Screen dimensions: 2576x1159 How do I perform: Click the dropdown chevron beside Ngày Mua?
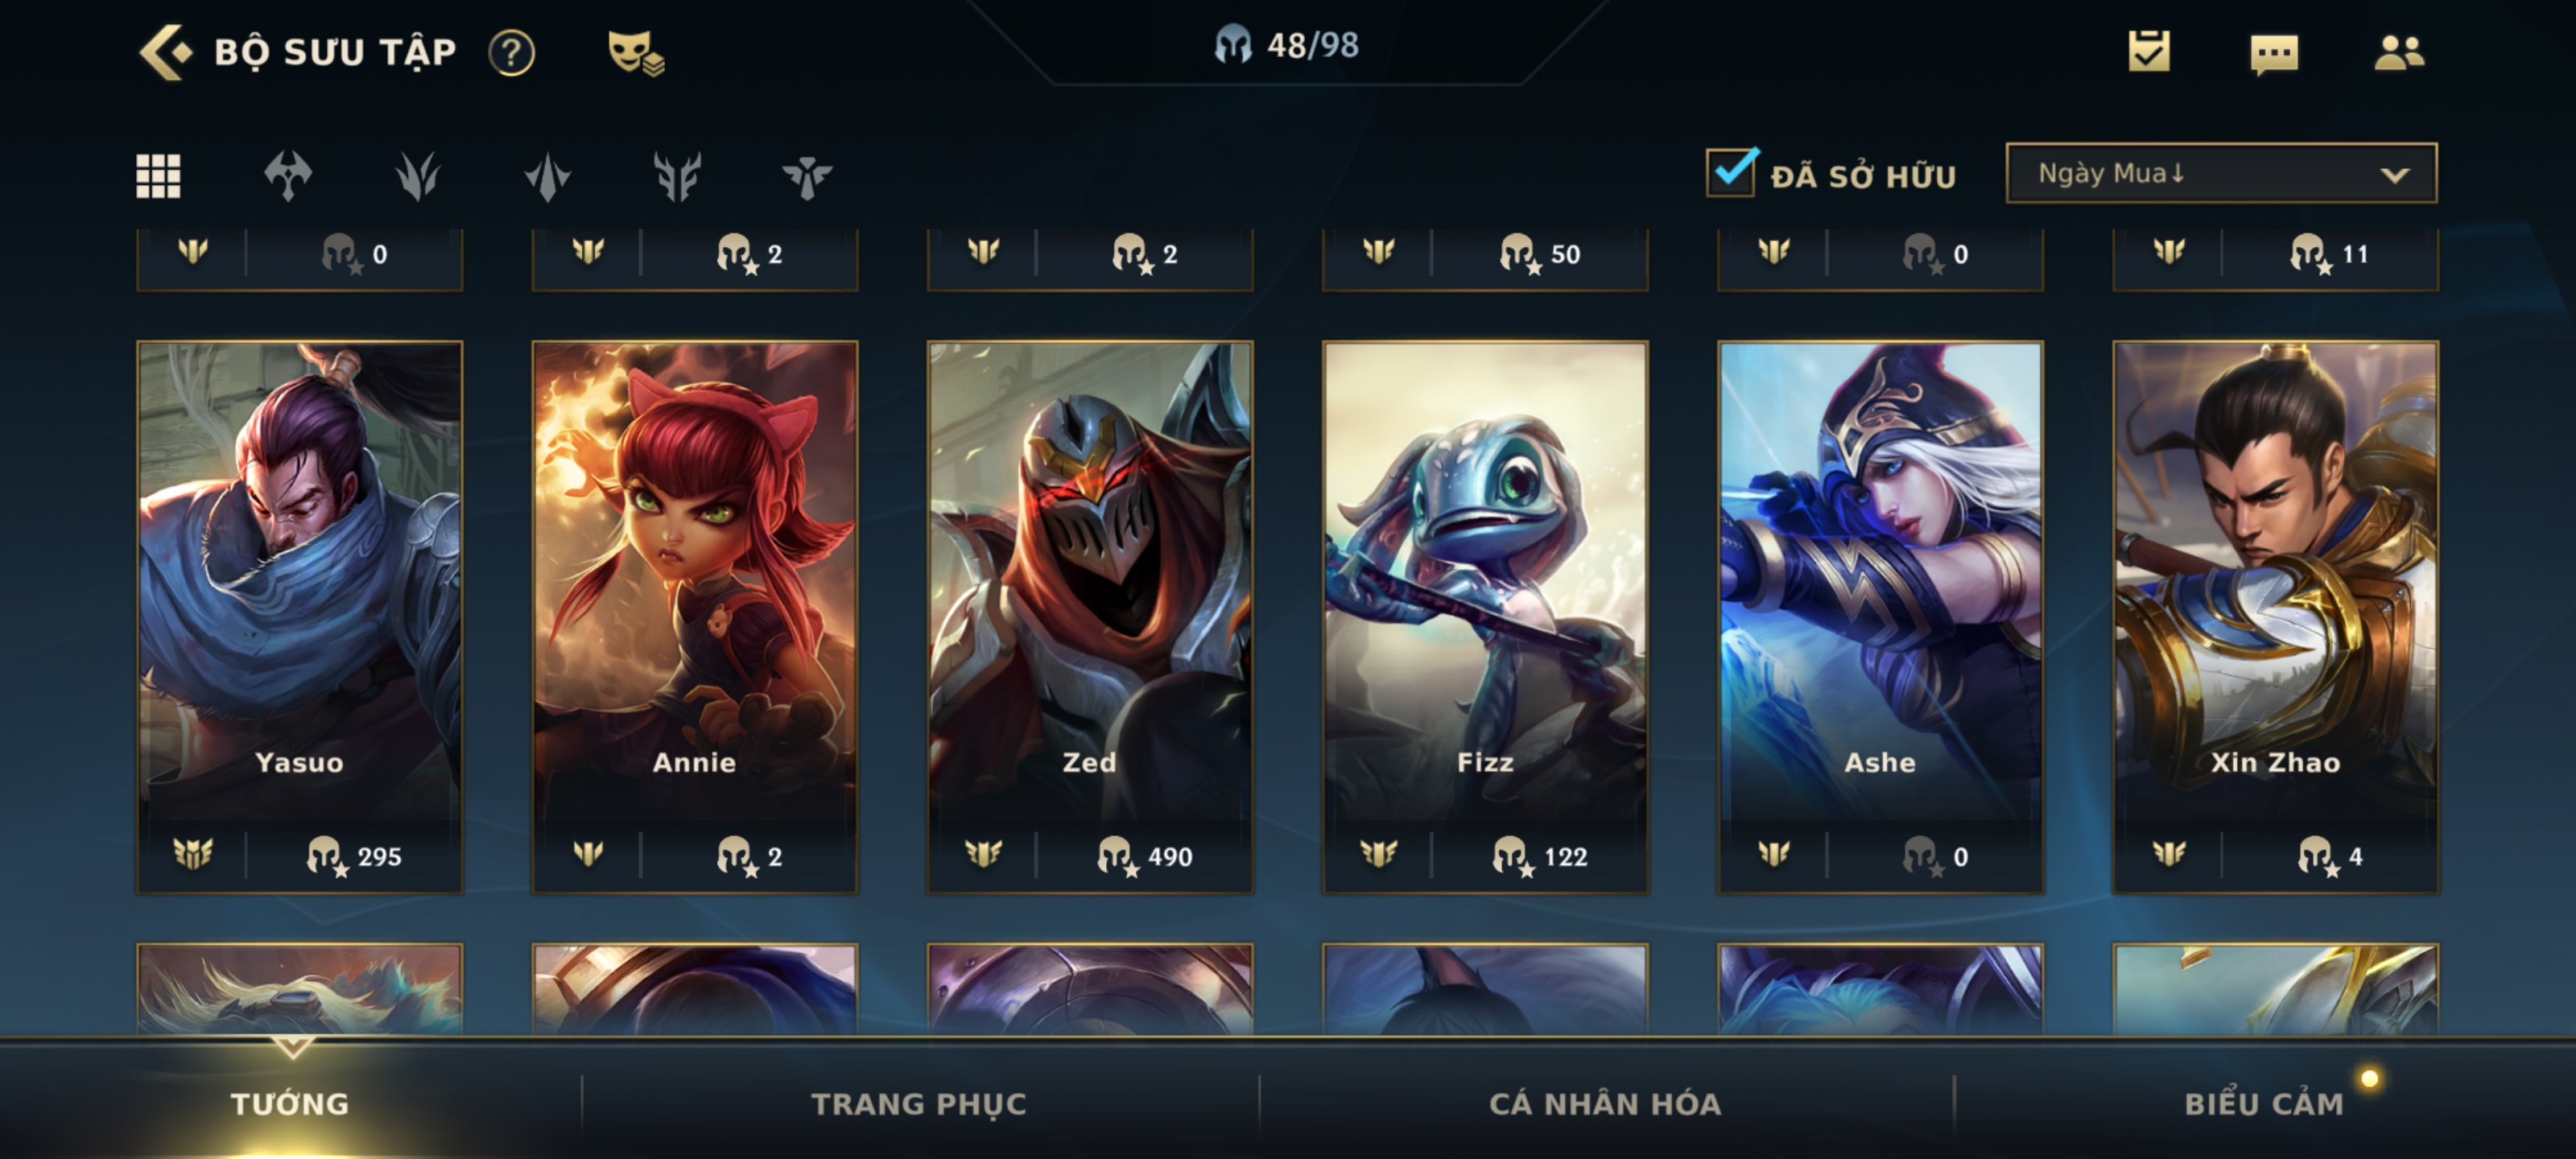coord(2394,175)
